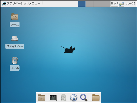Viewport: 137px width, 103px height.
Task: Switch to the first active workspace
Action: (x=82, y=4)
